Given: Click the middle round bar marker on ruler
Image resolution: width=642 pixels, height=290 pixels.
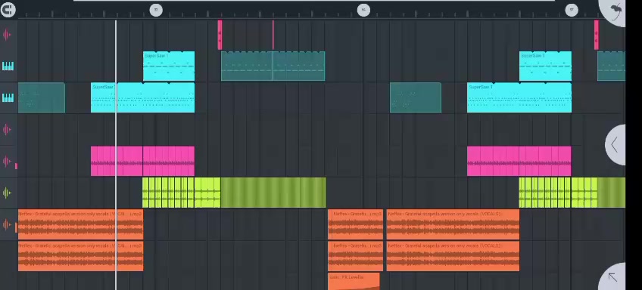Looking at the screenshot, I should tap(363, 11).
